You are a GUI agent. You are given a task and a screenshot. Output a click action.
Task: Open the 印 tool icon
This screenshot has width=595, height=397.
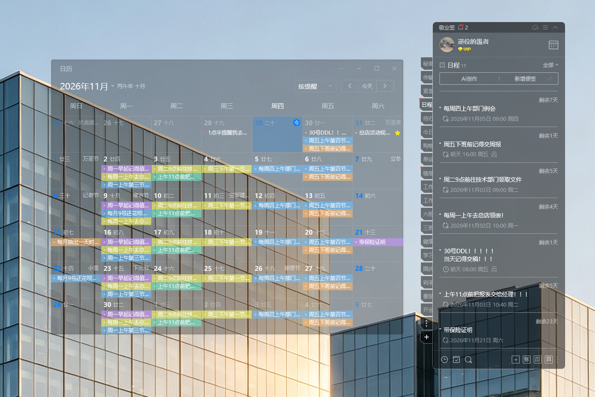538,360
